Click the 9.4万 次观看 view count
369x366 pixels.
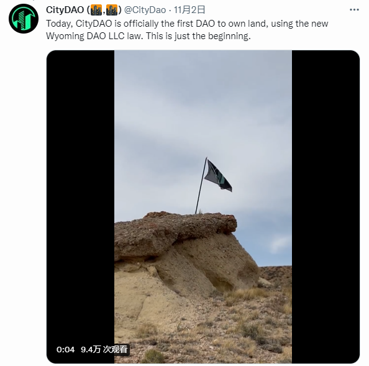(x=104, y=349)
